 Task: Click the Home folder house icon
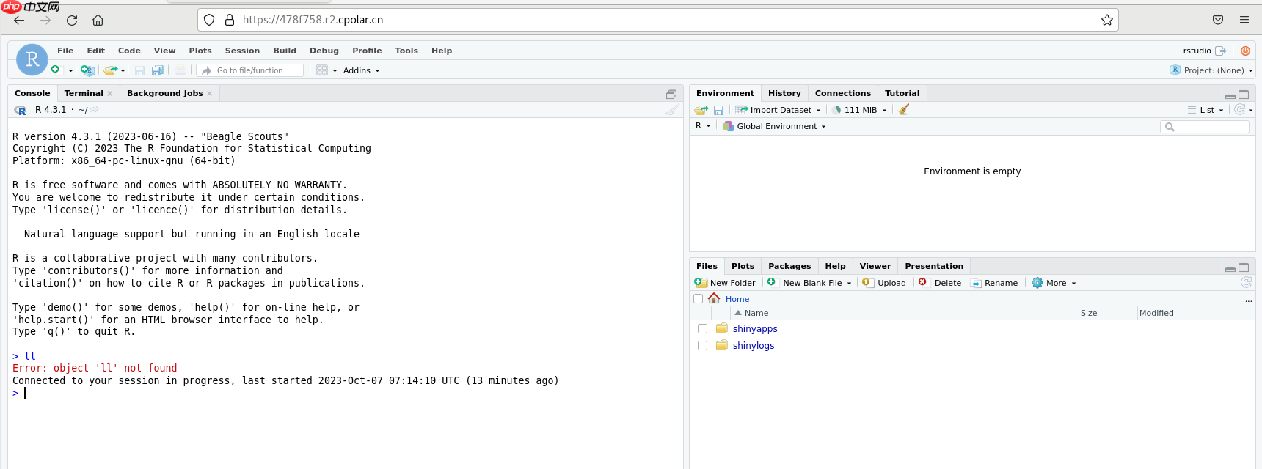(x=714, y=298)
